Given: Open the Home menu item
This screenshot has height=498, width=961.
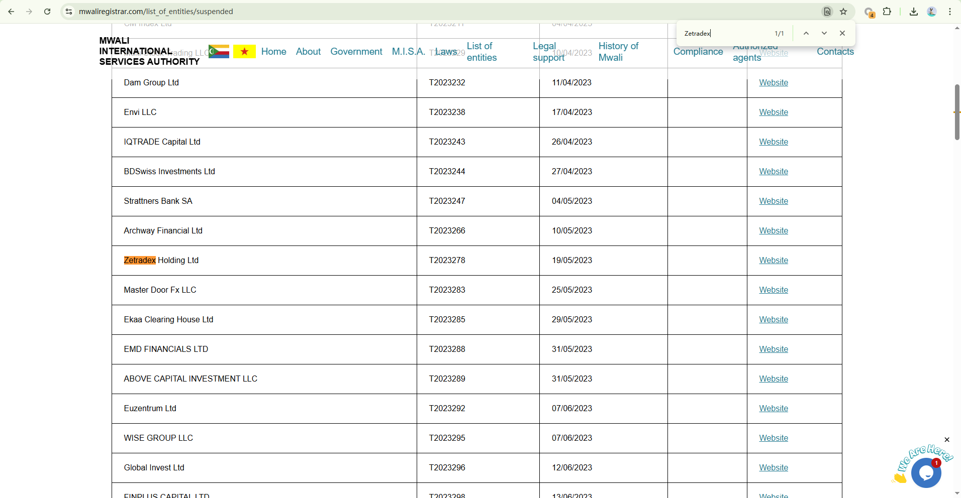Looking at the screenshot, I should [x=273, y=52].
